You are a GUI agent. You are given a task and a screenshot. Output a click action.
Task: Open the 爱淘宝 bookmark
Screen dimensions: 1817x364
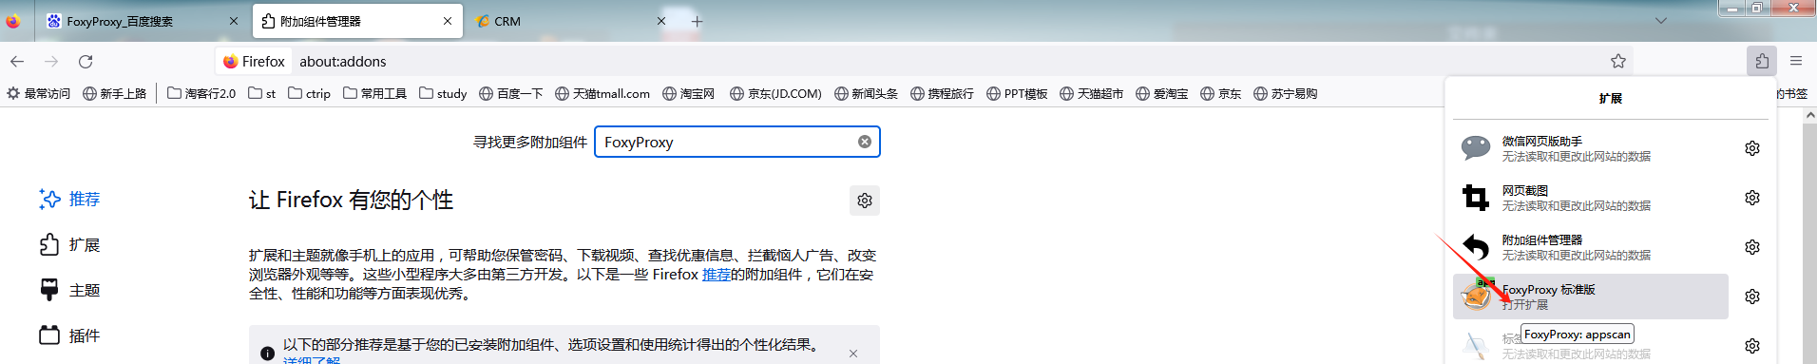pyautogui.click(x=1161, y=93)
